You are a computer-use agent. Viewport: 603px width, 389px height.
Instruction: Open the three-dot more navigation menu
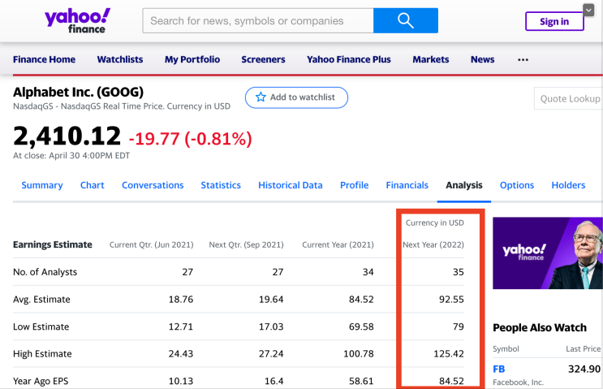click(x=523, y=59)
